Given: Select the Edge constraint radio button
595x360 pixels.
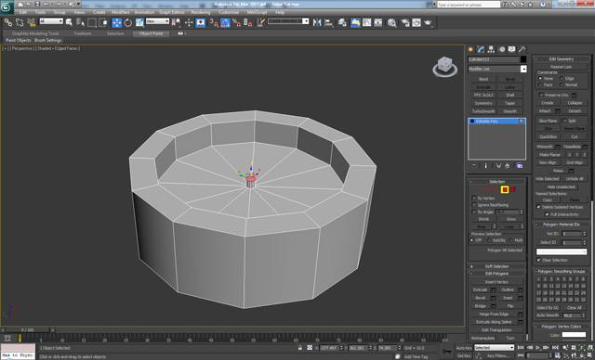Looking at the screenshot, I should click(x=562, y=78).
